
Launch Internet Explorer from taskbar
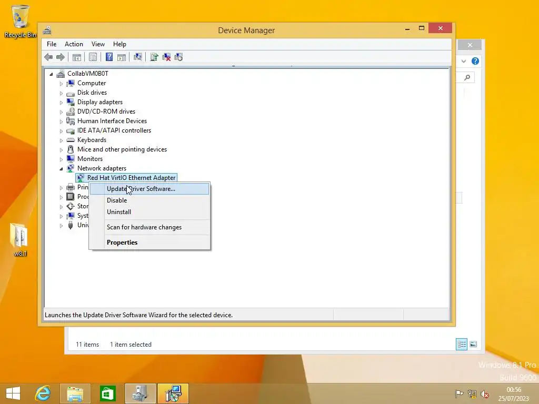[x=43, y=393]
